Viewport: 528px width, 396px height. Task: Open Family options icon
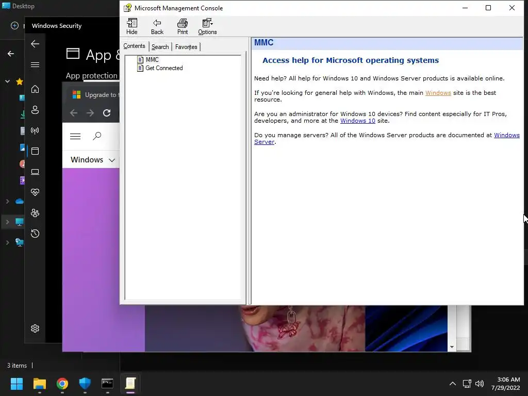pyautogui.click(x=35, y=213)
